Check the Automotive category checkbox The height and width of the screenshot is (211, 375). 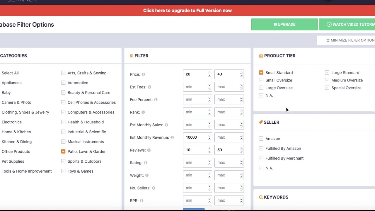click(x=63, y=83)
